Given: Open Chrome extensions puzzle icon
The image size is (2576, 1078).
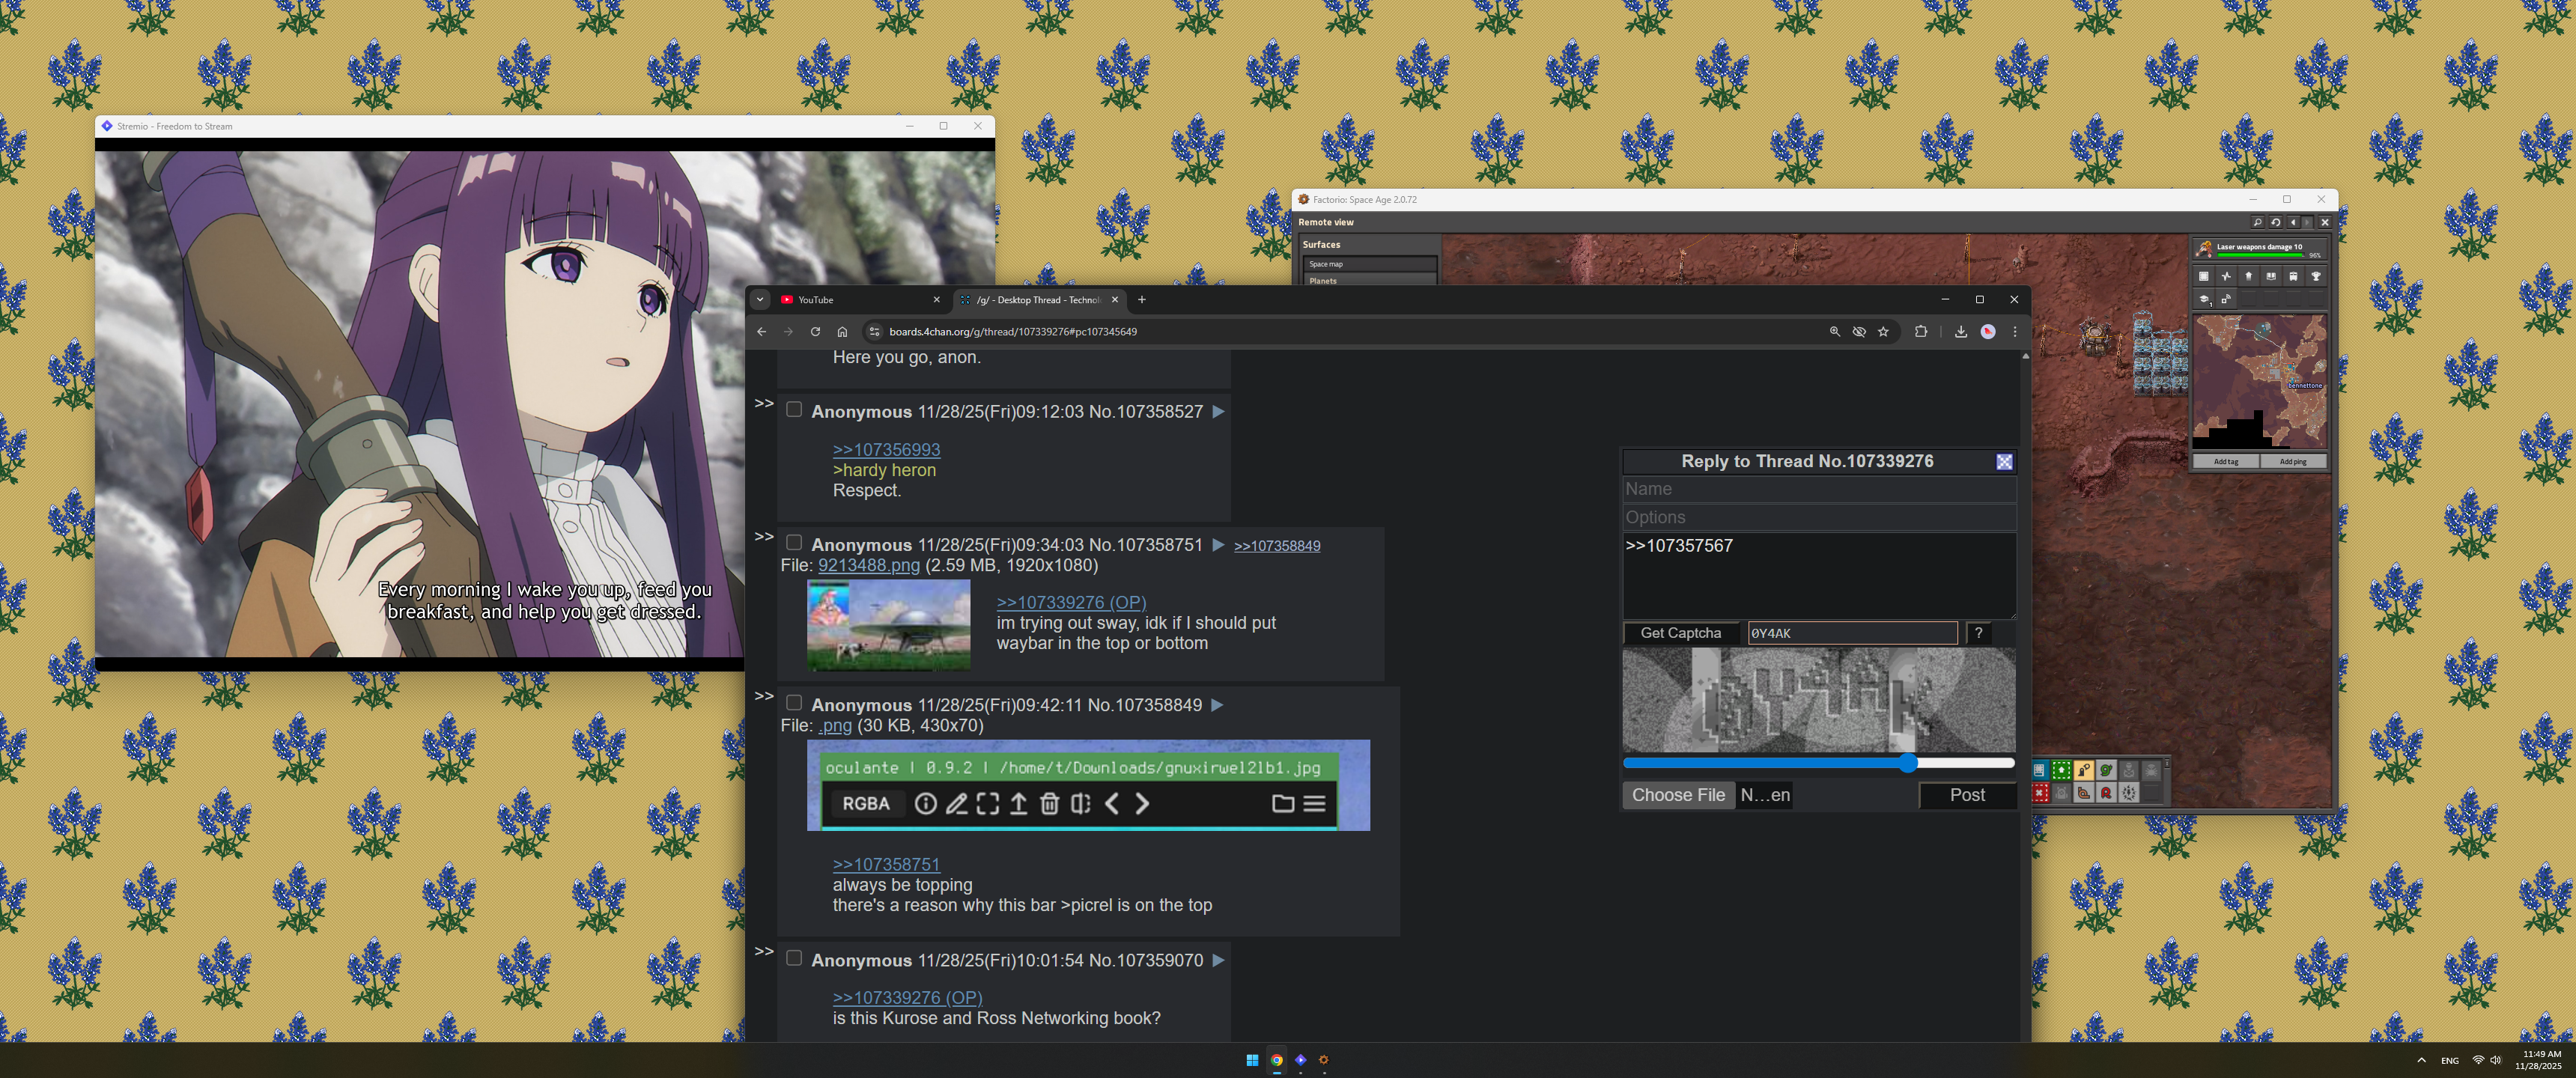Looking at the screenshot, I should click(x=1921, y=331).
